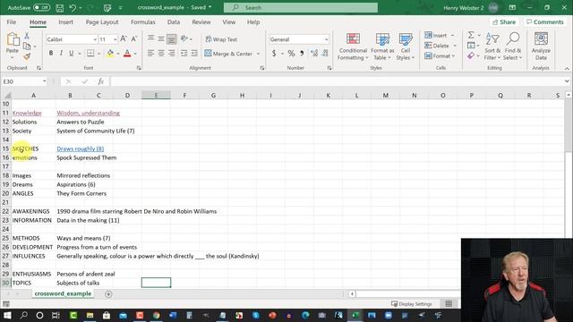Switch to the Insert ribbon tab
The height and width of the screenshot is (322, 573).
click(65, 21)
